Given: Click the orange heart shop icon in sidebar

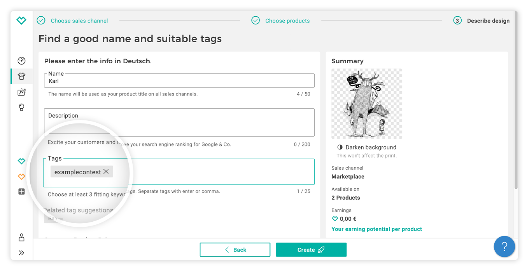Looking at the screenshot, I should (x=22, y=177).
